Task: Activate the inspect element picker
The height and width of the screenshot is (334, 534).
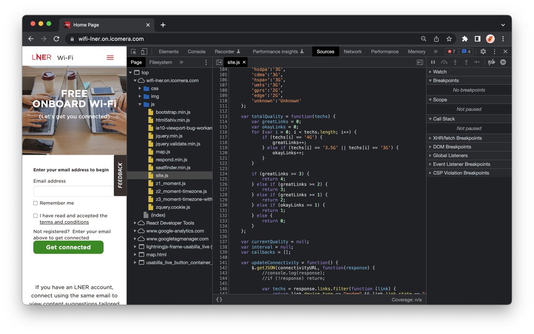Action: 133,52
